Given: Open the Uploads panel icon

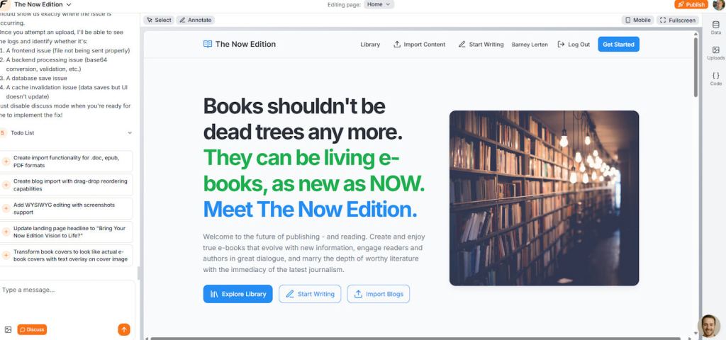Looking at the screenshot, I should (x=715, y=50).
